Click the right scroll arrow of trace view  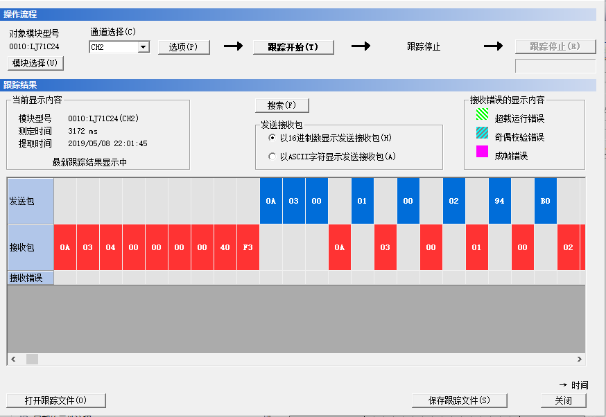tap(580, 359)
